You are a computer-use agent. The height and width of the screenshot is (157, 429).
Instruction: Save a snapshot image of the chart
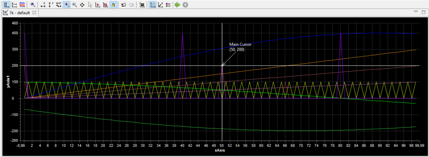pos(142,5)
